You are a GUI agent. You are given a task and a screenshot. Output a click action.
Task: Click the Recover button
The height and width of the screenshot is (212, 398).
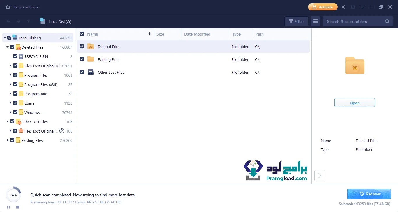(x=369, y=194)
